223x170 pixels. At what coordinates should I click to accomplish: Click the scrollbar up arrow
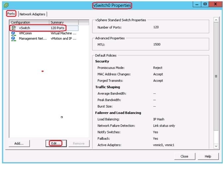tap(216, 20)
